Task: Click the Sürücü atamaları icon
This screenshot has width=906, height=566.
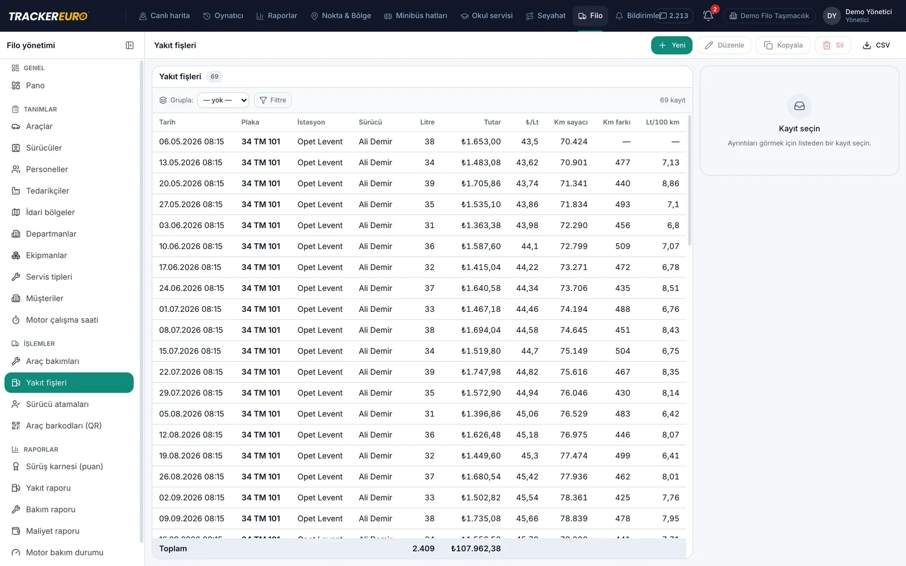Action: (x=16, y=404)
